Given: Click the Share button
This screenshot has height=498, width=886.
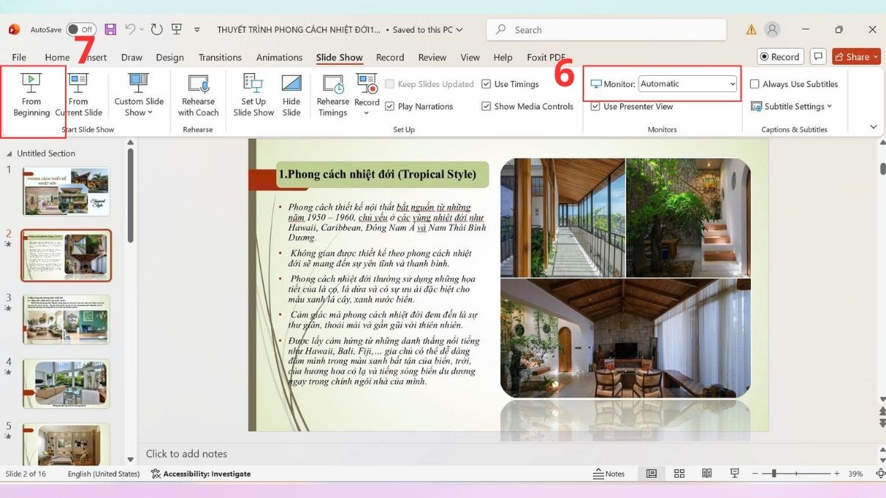Looking at the screenshot, I should (x=856, y=57).
